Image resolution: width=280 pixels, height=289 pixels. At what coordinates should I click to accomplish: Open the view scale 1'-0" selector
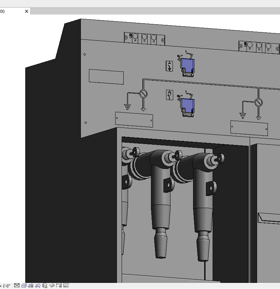[x=6, y=286]
